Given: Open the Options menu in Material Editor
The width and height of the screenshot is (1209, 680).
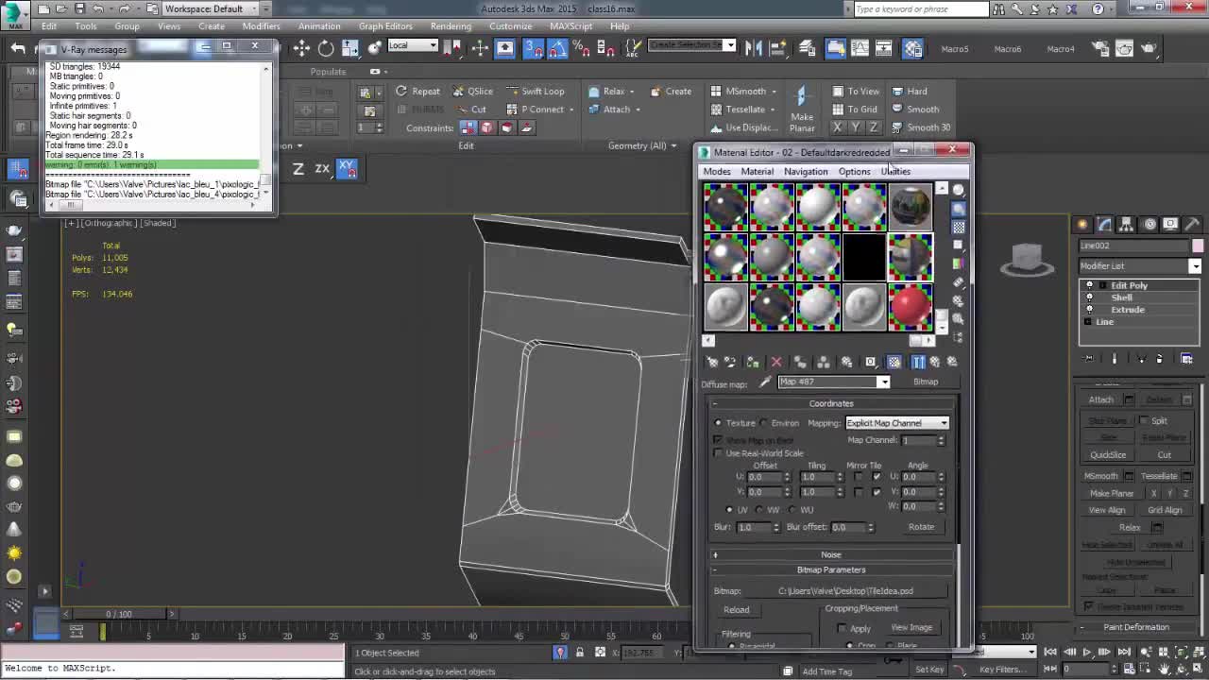Looking at the screenshot, I should pyautogui.click(x=855, y=172).
